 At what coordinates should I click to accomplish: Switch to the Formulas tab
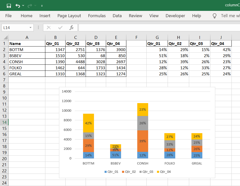click(97, 16)
